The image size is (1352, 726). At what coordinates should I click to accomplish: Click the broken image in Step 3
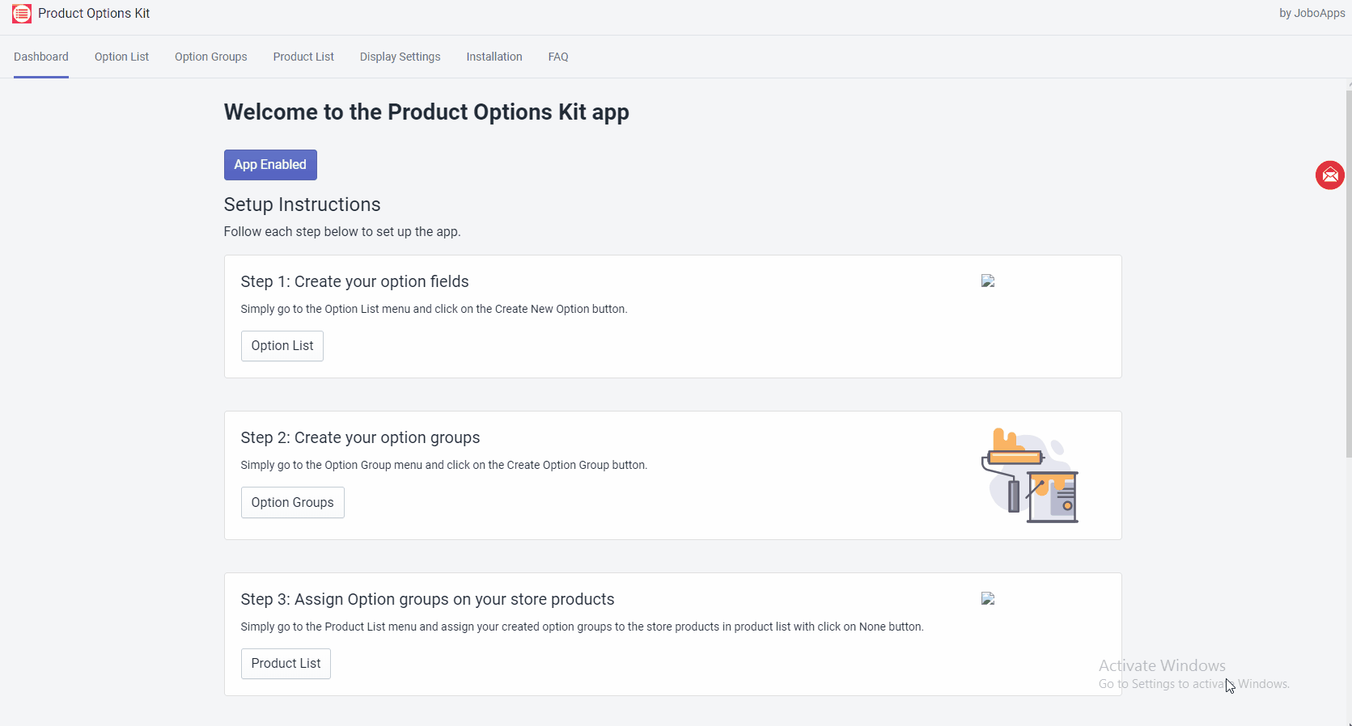[x=988, y=599]
